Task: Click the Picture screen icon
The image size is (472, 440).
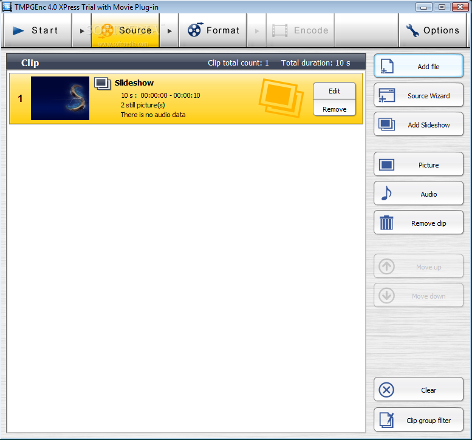Action: (x=386, y=165)
